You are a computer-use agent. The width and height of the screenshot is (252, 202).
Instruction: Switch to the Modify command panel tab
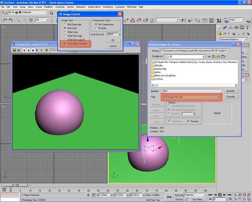pos(225,27)
